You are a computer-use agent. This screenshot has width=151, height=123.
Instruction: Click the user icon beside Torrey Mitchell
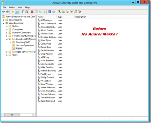pos(39,97)
